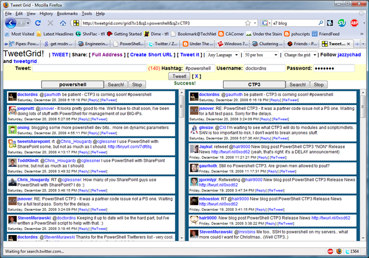Open the Google search engine selector

point(266,23)
